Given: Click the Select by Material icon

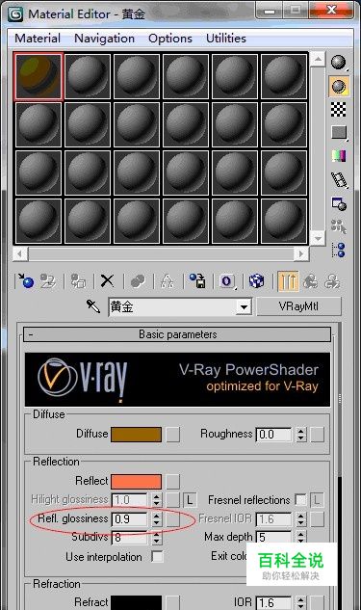Looking at the screenshot, I should click(x=339, y=226).
